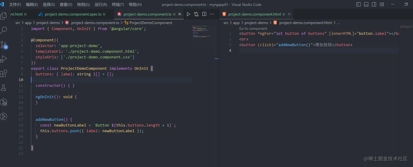413x167 pixels.
Task: Expand the '…' breadcrumb in HTML editor
Action: point(338,23)
